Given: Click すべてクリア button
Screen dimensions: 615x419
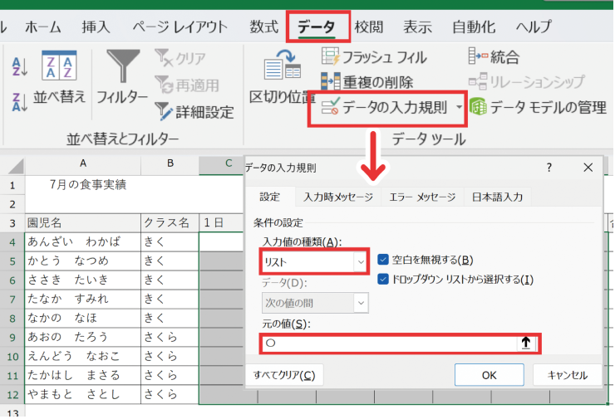Looking at the screenshot, I should tap(284, 375).
